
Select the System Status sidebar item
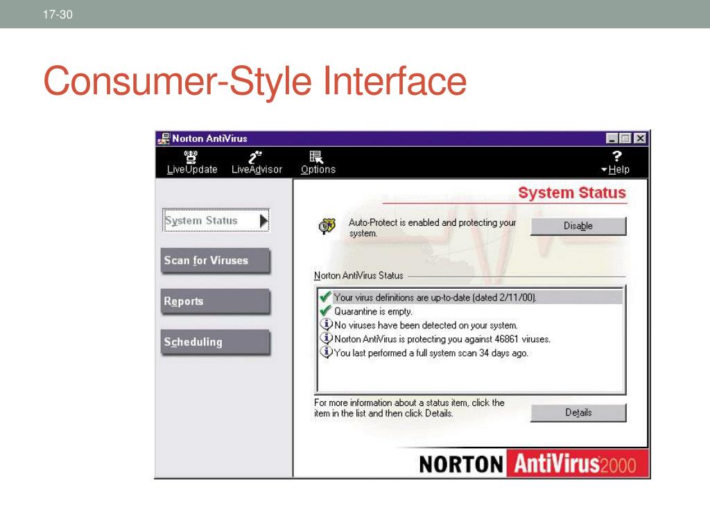(216, 220)
